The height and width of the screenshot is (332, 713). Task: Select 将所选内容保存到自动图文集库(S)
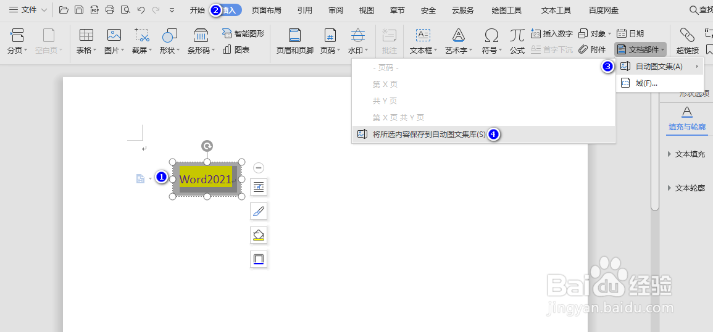[x=483, y=134]
